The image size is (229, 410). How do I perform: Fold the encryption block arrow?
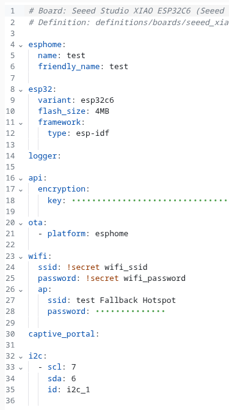pos(21,190)
